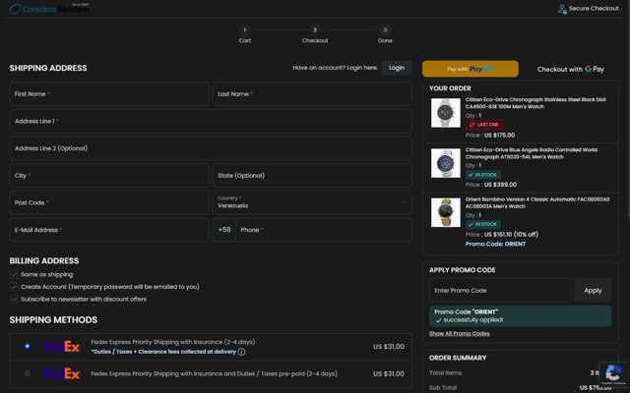Click the Login button

point(397,68)
